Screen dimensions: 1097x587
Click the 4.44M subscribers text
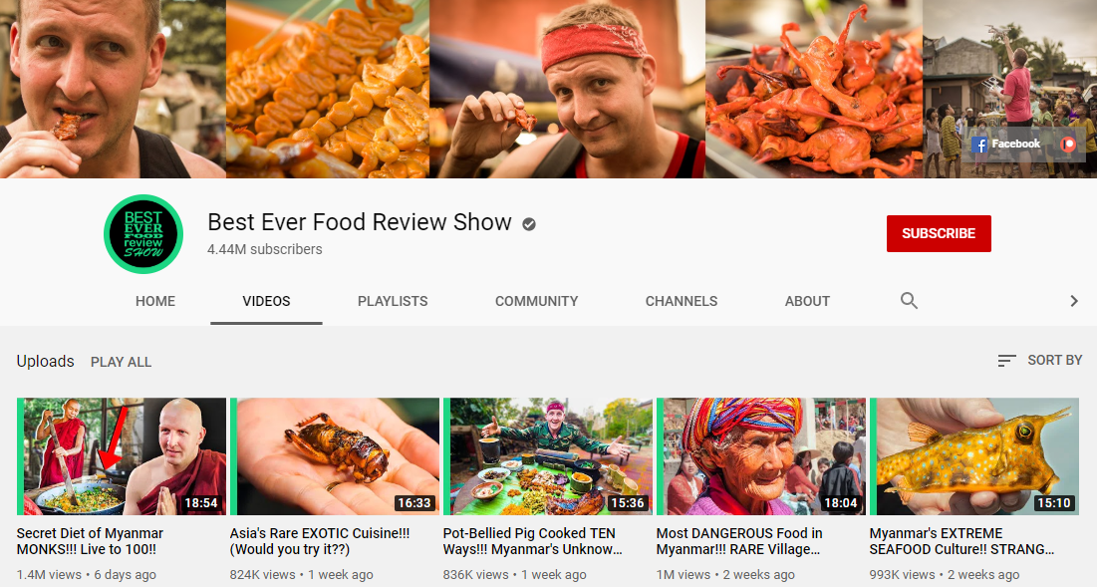pos(264,250)
